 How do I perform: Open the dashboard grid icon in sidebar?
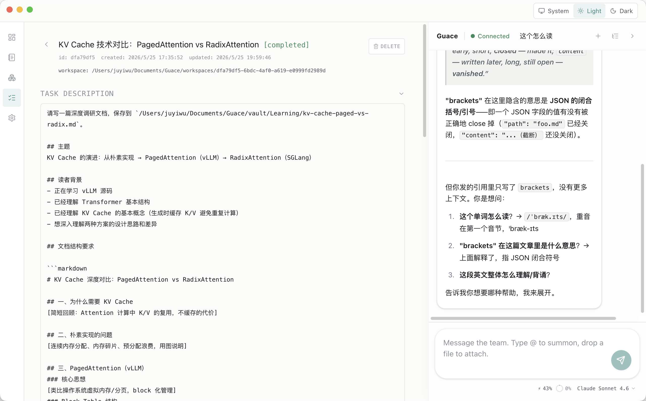pos(12,37)
